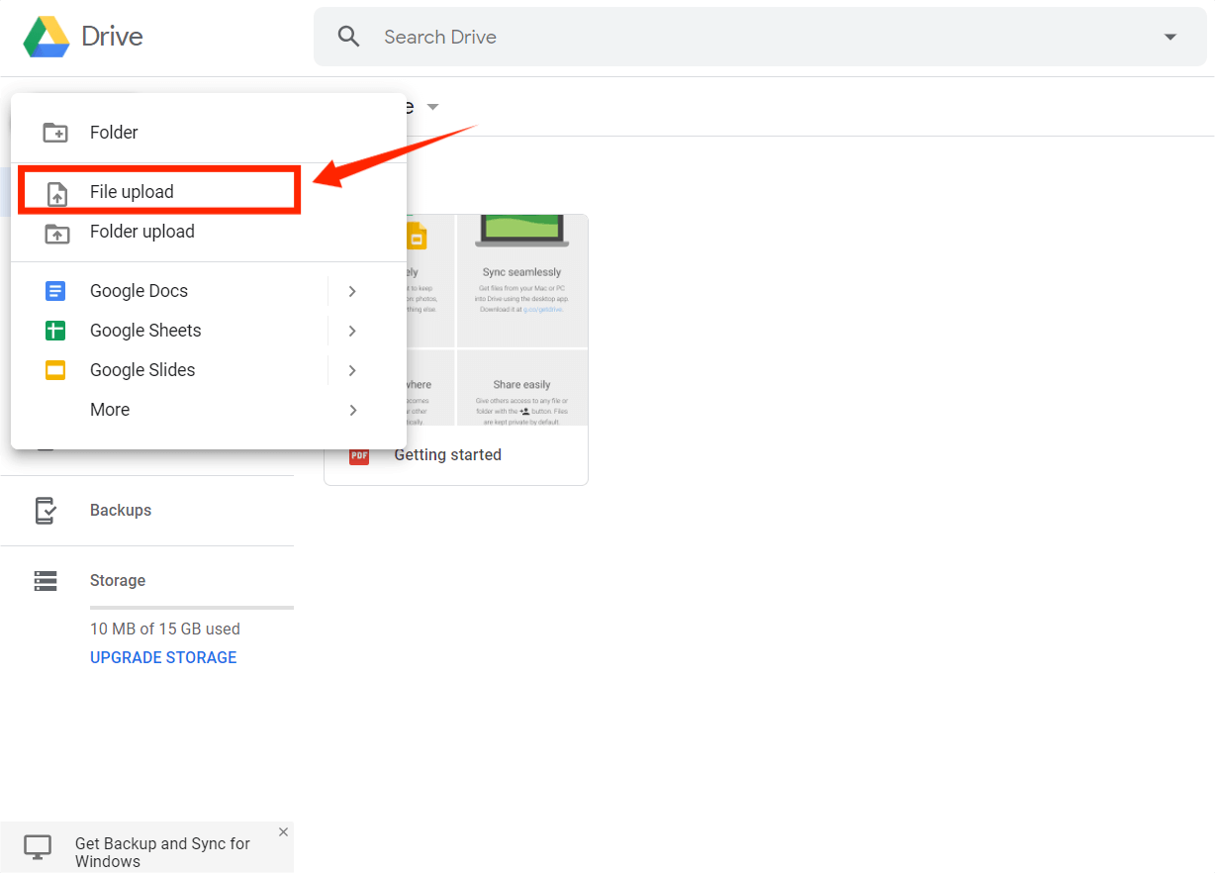Click the Getting started file name
Image resolution: width=1215 pixels, height=873 pixels.
coord(447,455)
